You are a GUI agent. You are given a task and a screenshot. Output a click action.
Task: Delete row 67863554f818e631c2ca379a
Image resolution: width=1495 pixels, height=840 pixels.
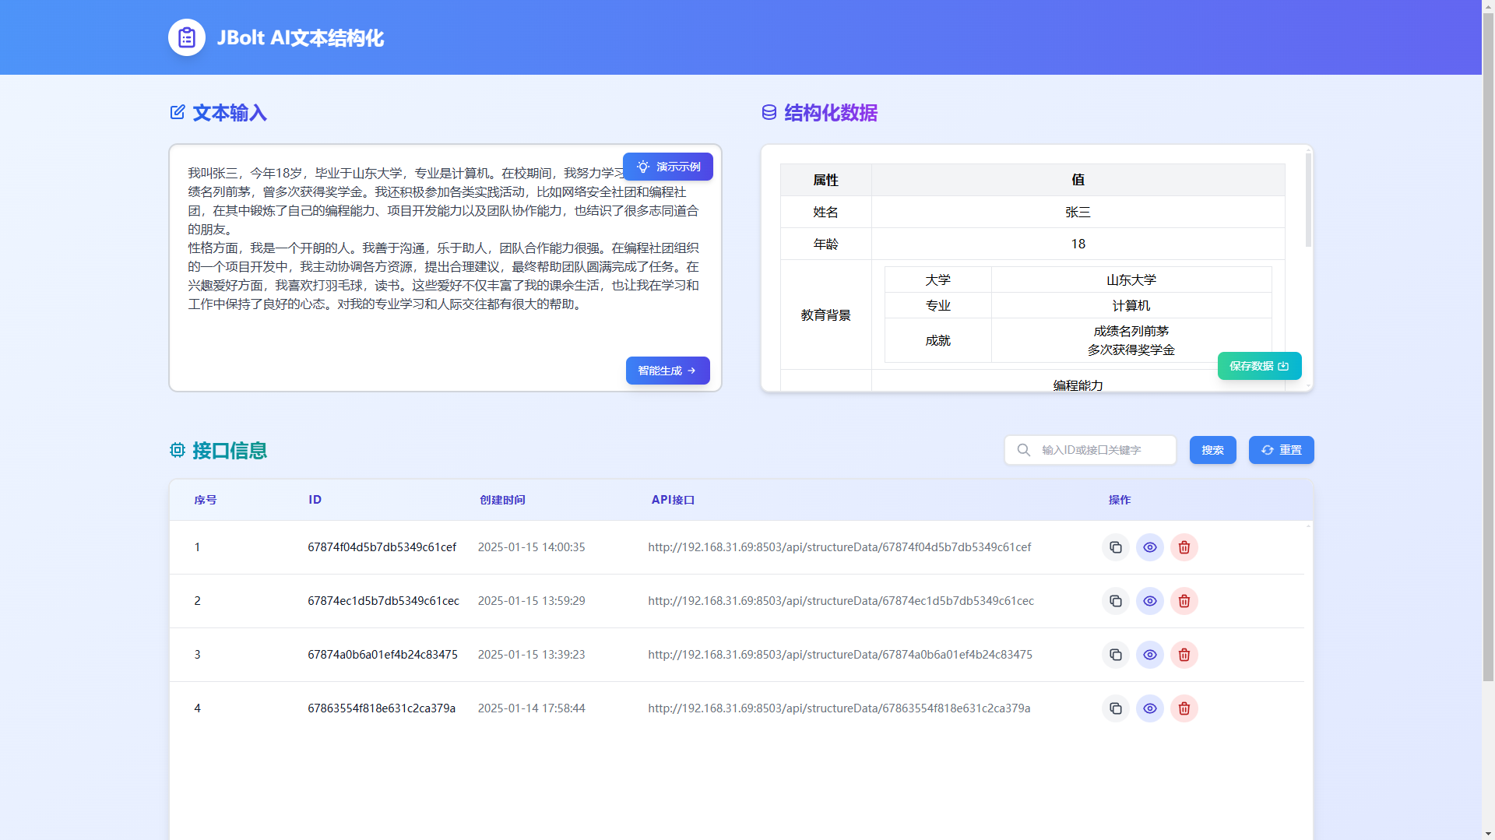click(1184, 708)
